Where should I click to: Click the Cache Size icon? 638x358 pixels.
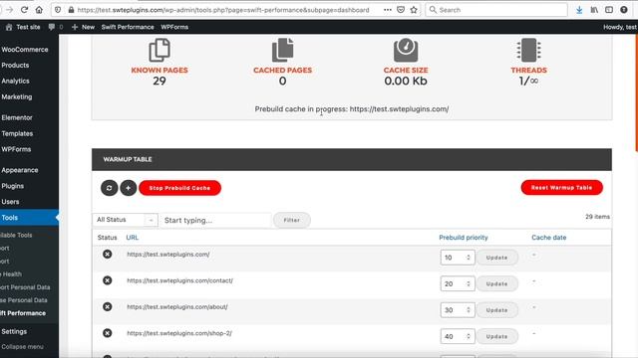tap(406, 50)
